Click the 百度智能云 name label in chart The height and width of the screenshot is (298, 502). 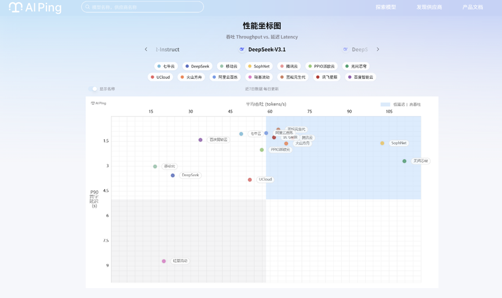pos(218,140)
